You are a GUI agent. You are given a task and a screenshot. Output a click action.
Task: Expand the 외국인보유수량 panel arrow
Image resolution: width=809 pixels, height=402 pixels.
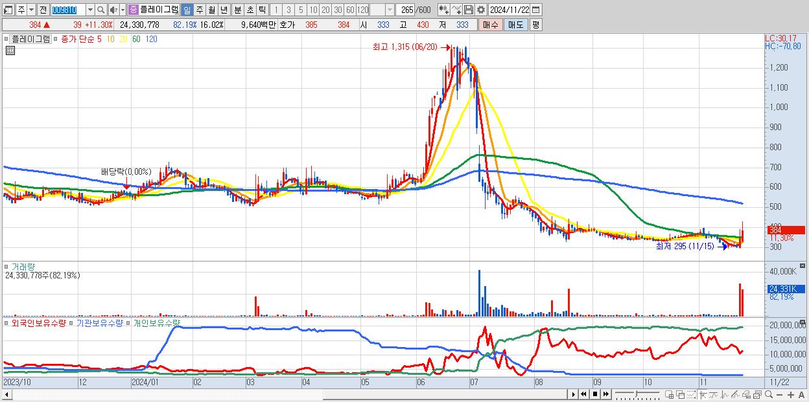pyautogui.click(x=7, y=322)
